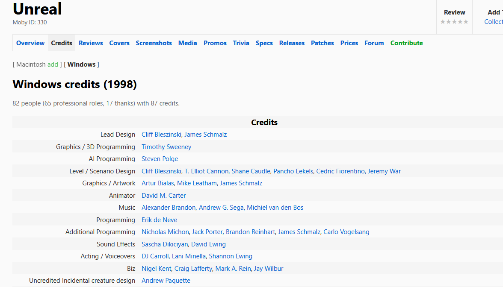Viewport: 503px width, 287px height.
Task: Open the Covers tab
Action: tap(119, 43)
